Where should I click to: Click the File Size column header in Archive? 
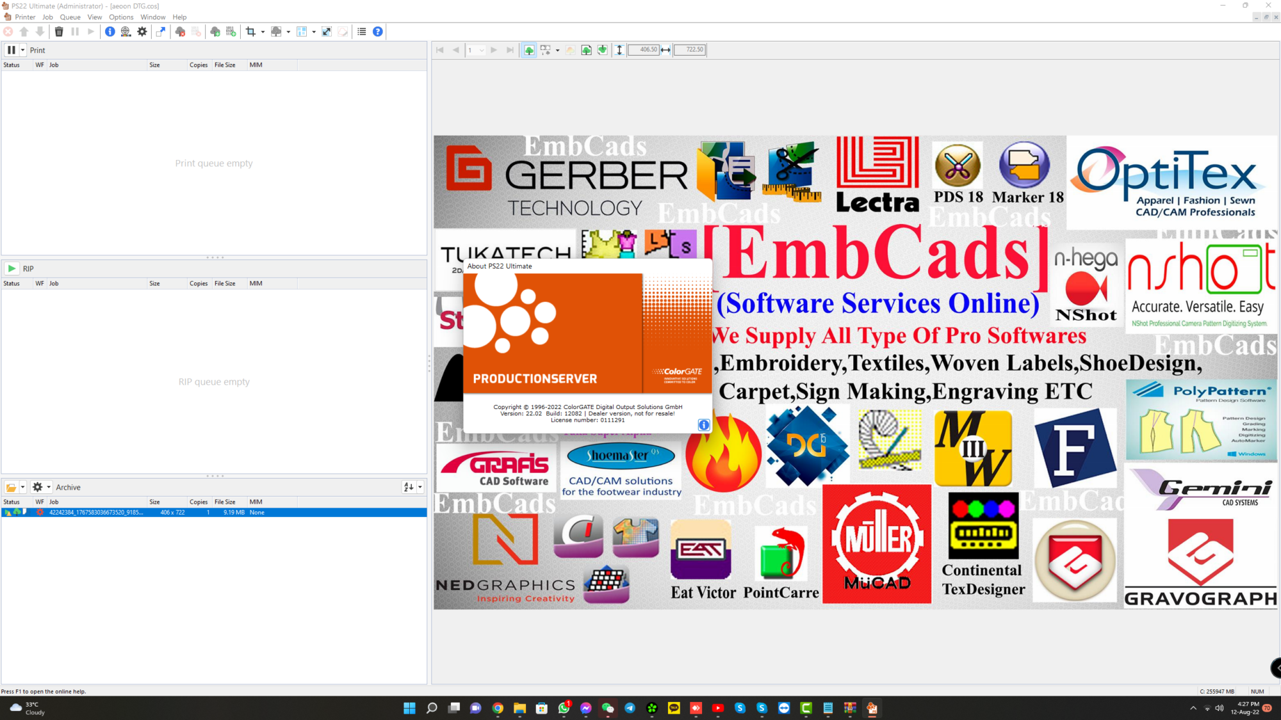pos(225,502)
